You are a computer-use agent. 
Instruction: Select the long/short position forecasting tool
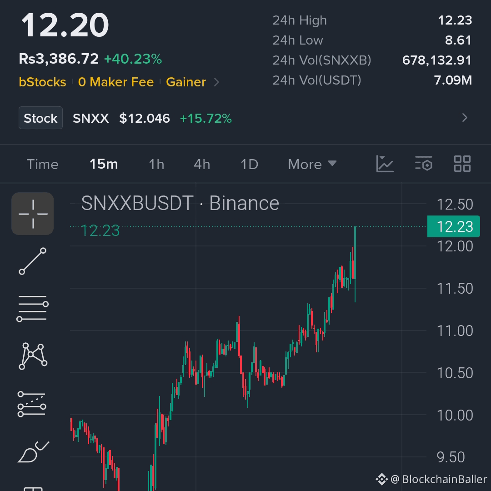click(x=32, y=404)
